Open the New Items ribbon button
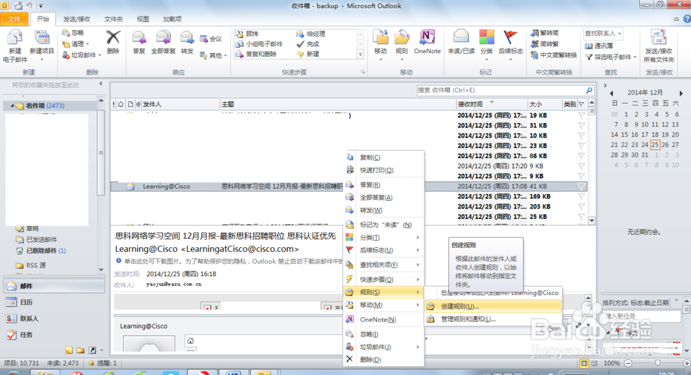The image size is (691, 375). click(x=42, y=46)
